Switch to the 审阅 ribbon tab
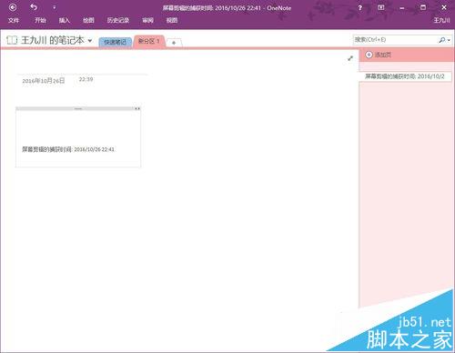 click(147, 20)
